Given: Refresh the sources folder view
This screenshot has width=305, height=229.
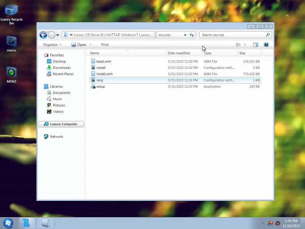Looking at the screenshot, I should (192, 35).
